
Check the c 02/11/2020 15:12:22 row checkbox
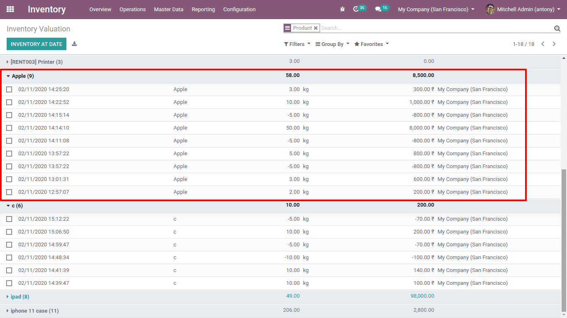[x=9, y=219]
